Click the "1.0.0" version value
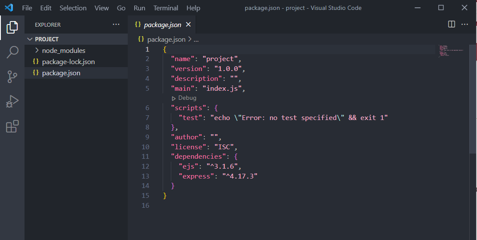 click(x=228, y=68)
